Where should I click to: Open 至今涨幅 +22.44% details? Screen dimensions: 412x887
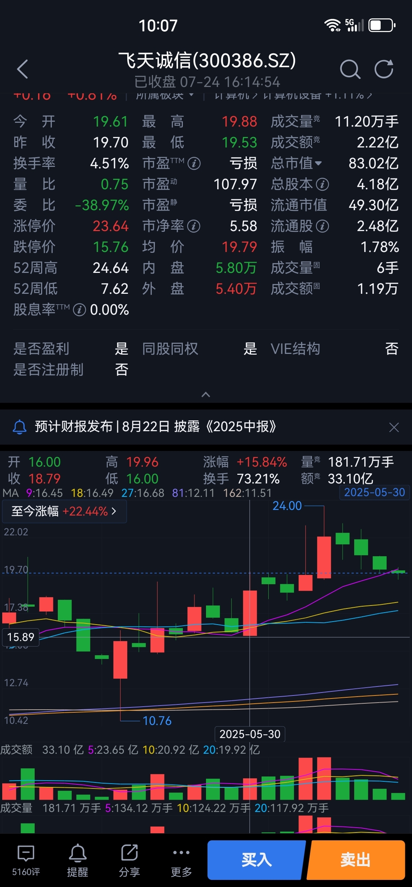click(64, 511)
